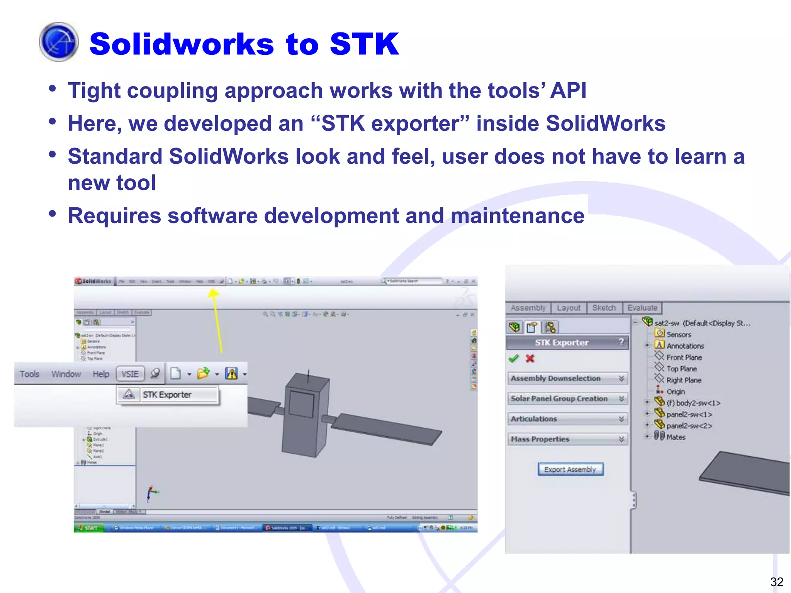The image size is (791, 593).
Task: Click the Zoom to Fit icon in the view toolbar
Action: click(x=265, y=314)
